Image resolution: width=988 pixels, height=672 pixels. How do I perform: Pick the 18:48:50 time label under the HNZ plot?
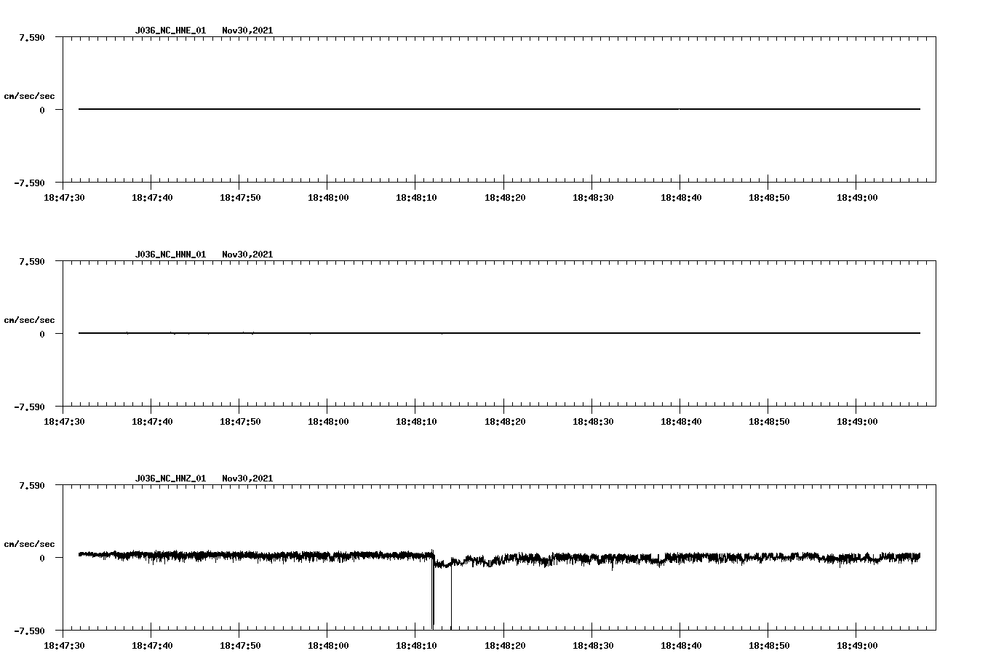[768, 645]
